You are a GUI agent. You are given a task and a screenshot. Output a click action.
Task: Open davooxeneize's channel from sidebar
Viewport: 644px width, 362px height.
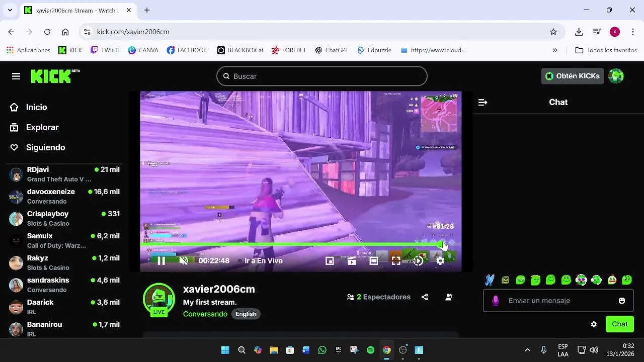click(64, 196)
